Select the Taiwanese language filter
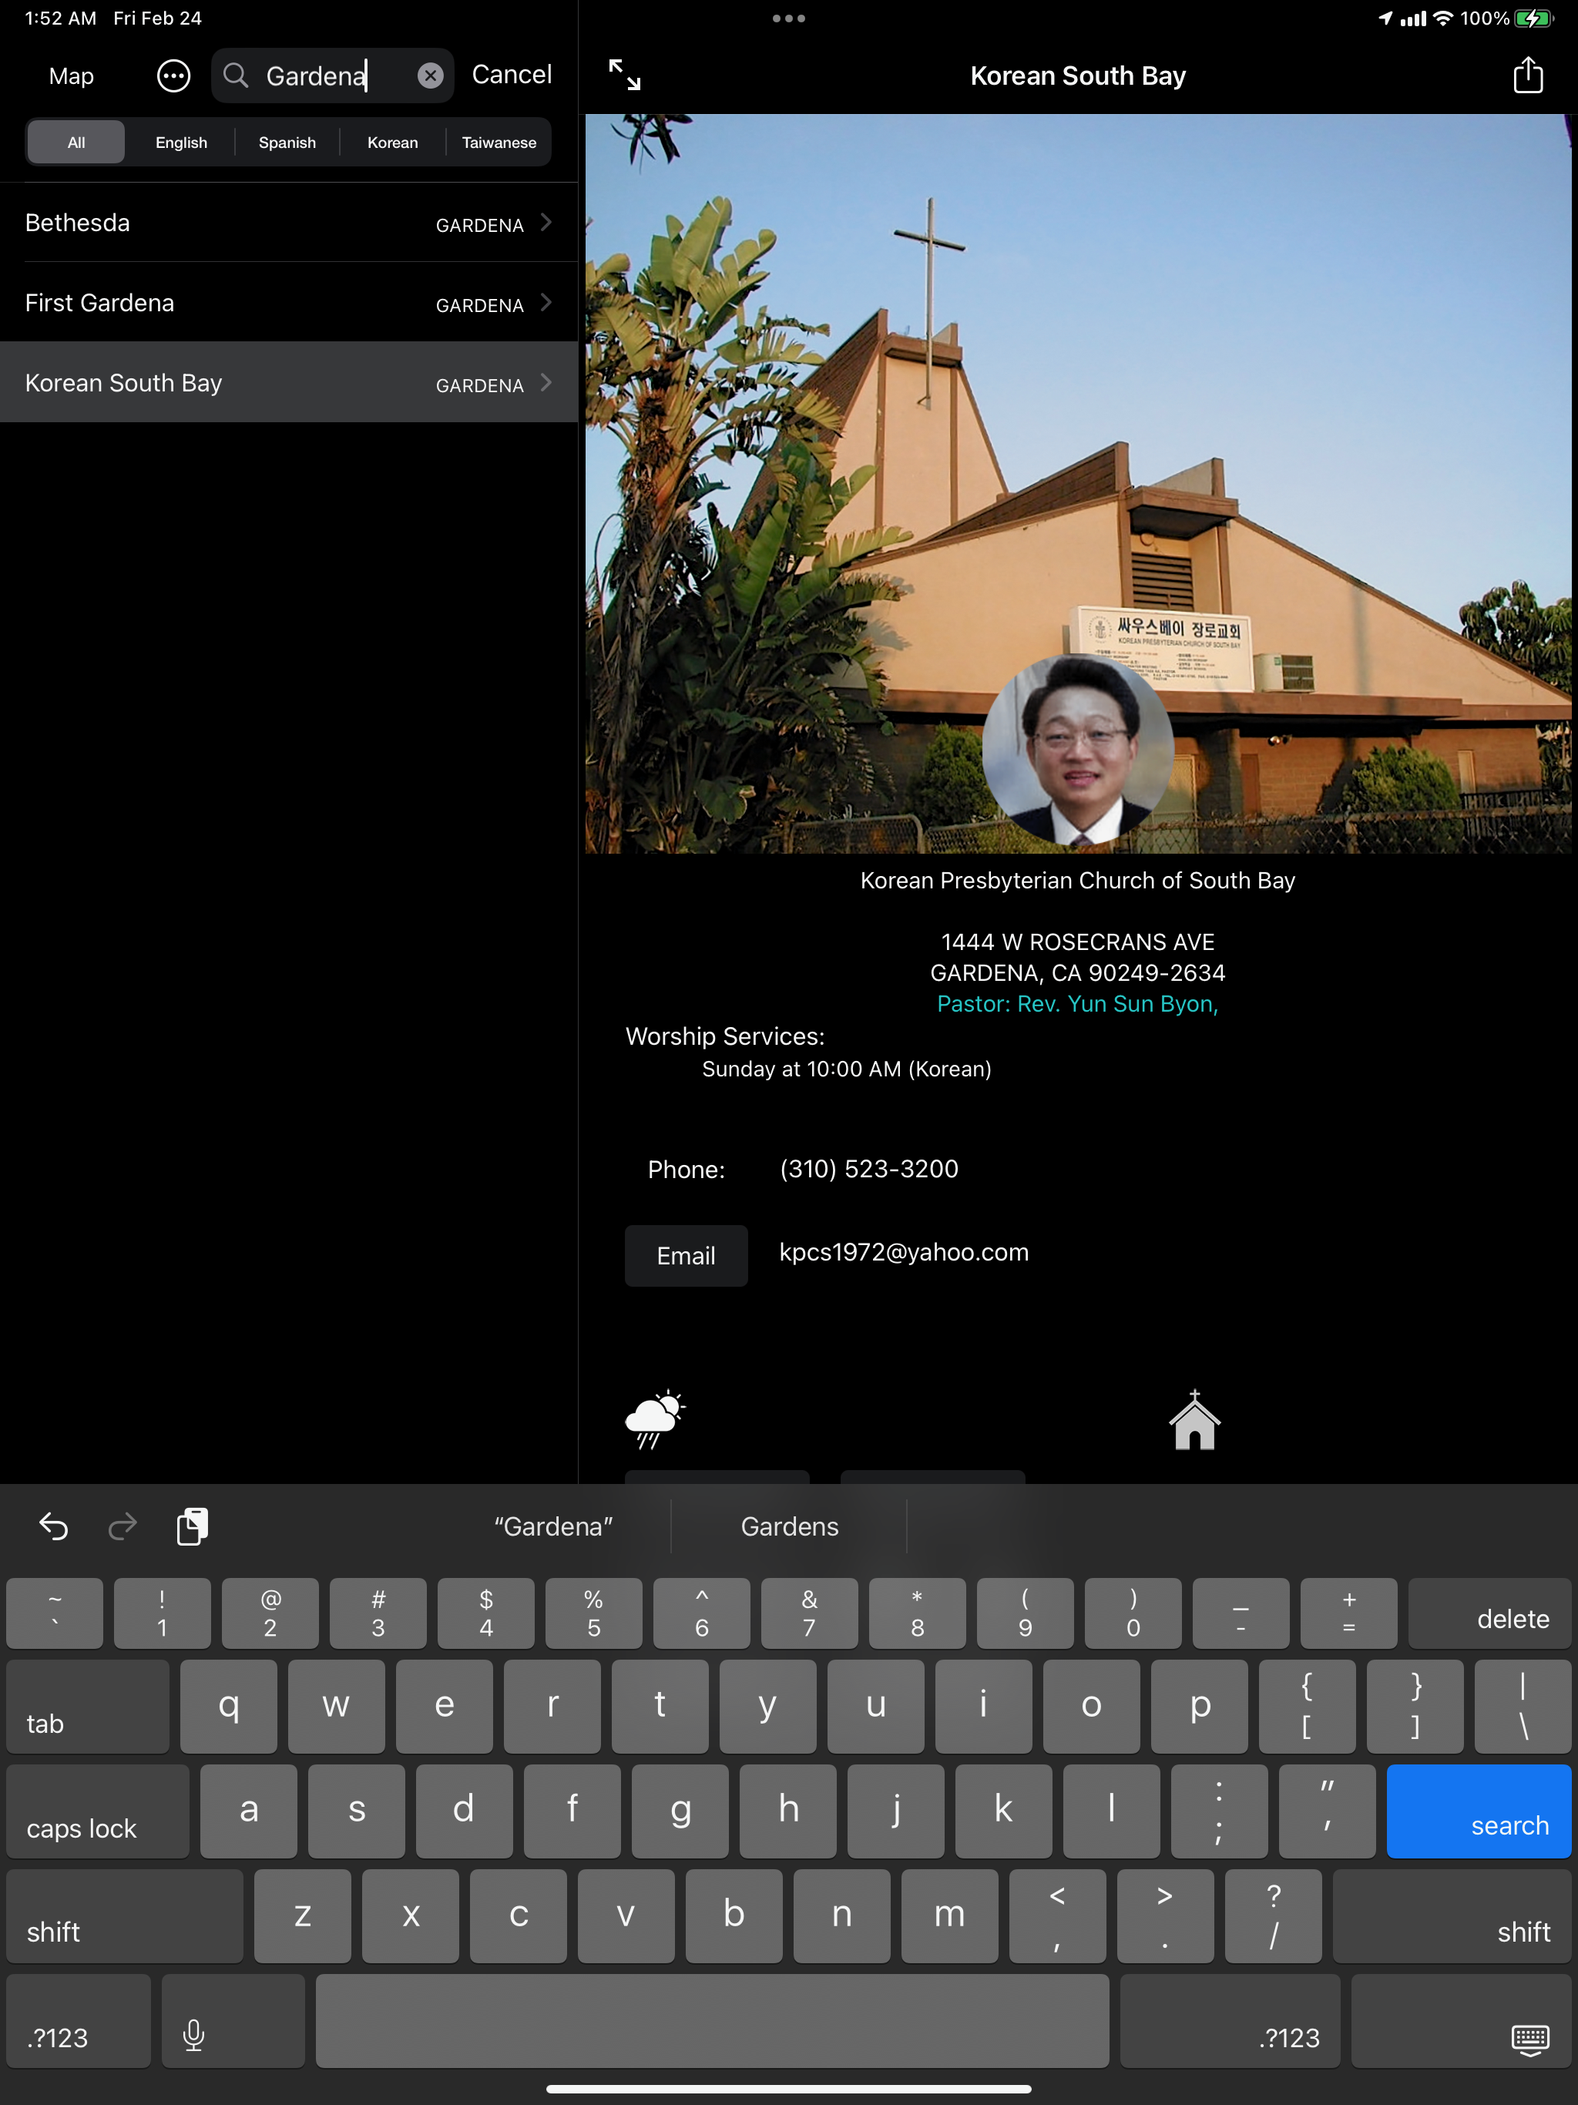Screen dimensions: 1578x2105 point(499,142)
